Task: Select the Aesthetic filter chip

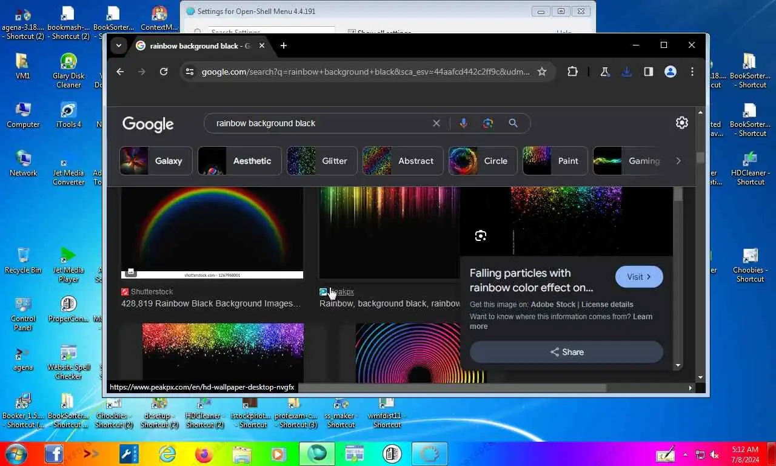Action: point(239,161)
